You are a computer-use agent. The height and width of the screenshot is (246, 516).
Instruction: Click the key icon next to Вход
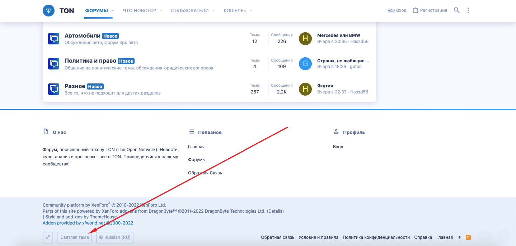[x=391, y=10]
